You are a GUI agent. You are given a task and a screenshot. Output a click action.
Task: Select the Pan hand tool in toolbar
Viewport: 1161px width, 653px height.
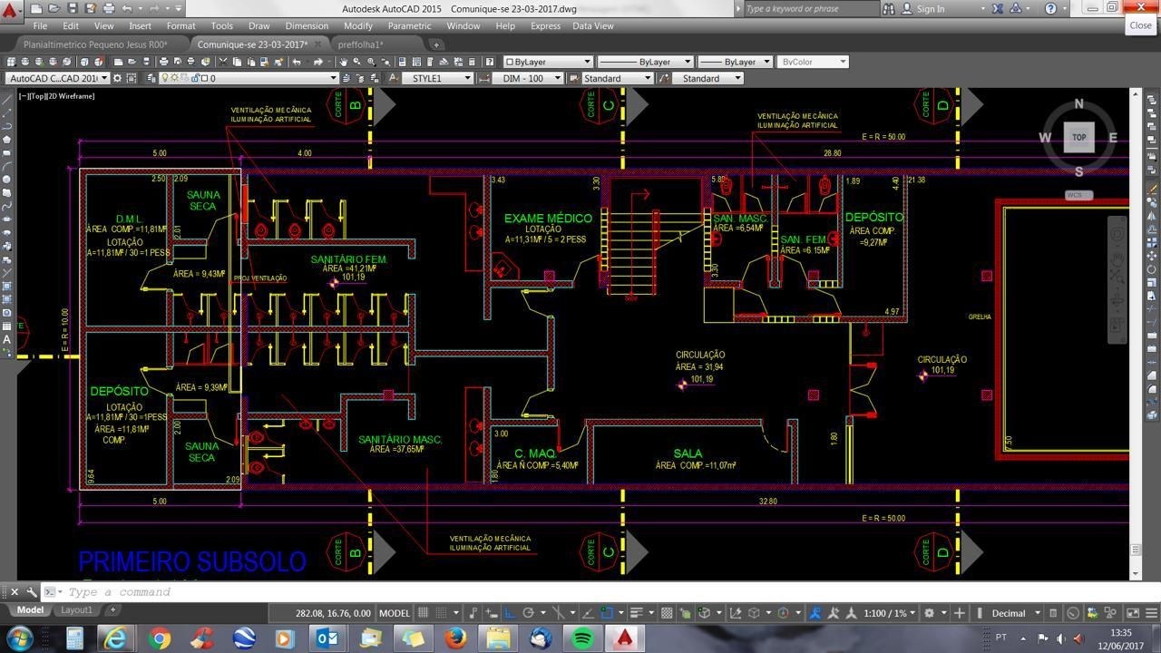pos(343,62)
